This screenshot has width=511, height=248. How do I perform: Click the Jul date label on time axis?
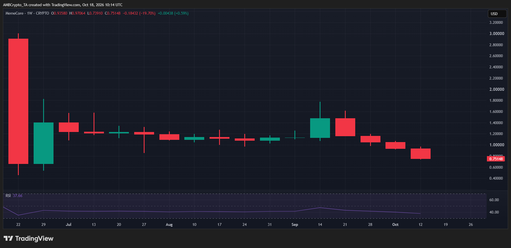pyautogui.click(x=69, y=224)
